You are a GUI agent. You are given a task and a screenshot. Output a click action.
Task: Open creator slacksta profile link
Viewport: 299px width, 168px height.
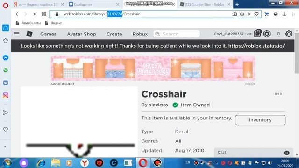click(158, 105)
